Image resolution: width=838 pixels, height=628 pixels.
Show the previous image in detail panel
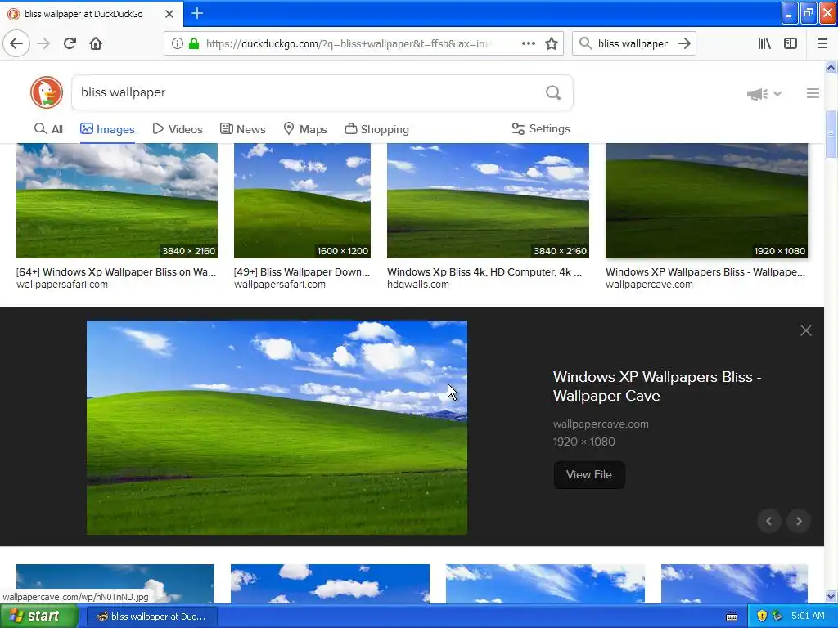tap(769, 521)
